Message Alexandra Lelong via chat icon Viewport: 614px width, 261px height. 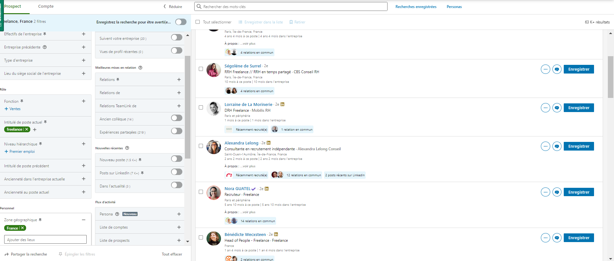coord(557,146)
